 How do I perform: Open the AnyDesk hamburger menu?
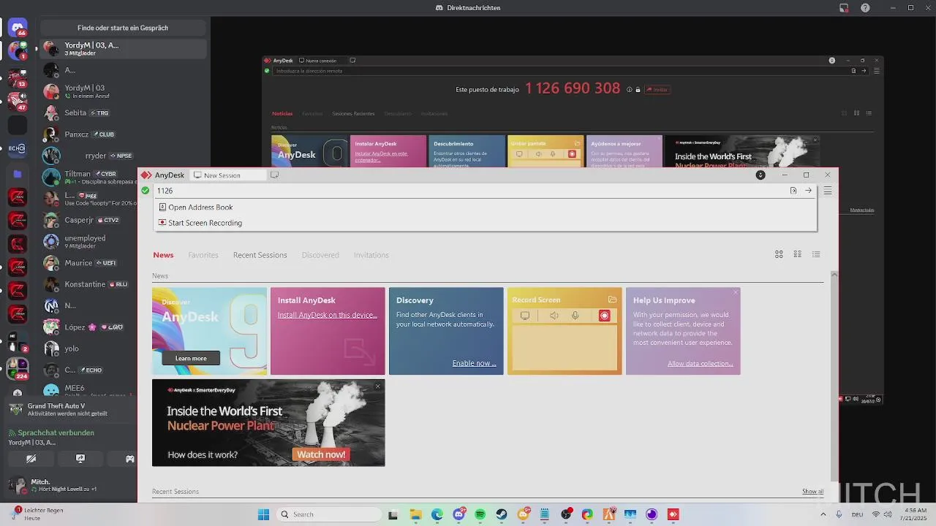[x=828, y=191]
